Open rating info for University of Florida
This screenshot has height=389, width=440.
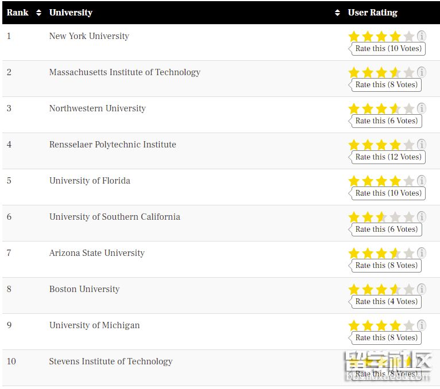click(x=421, y=181)
